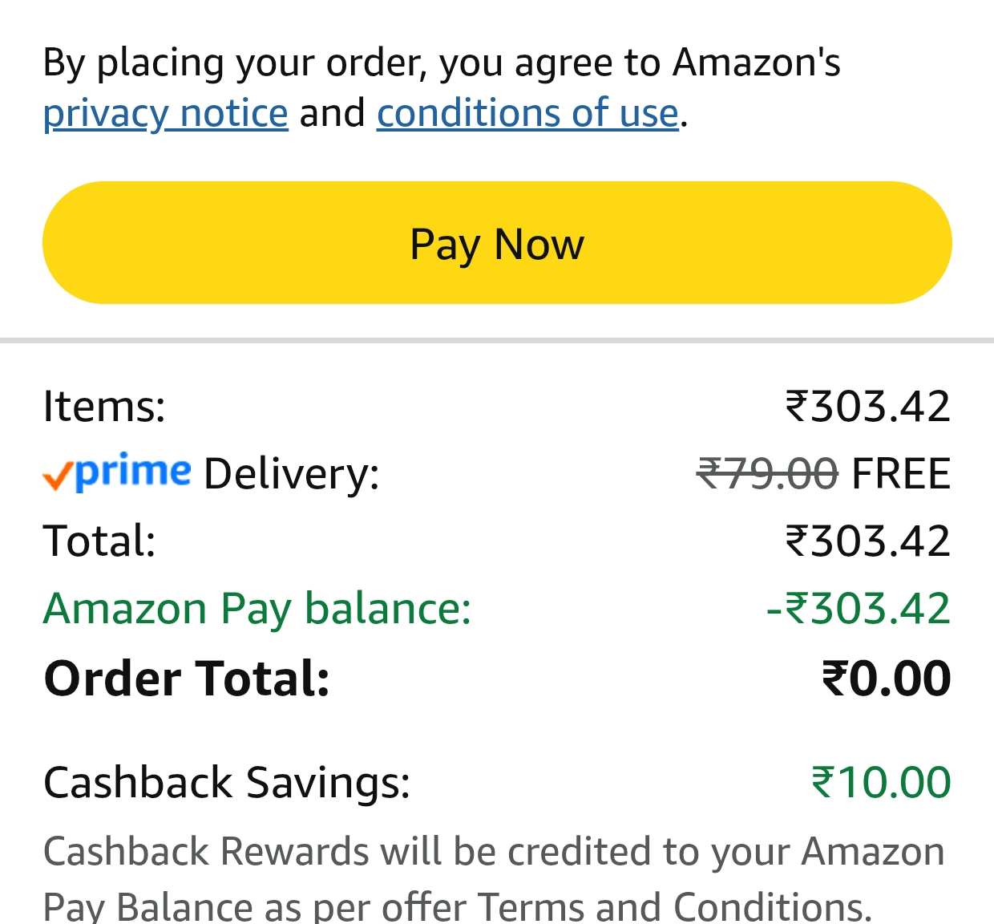Click the Items label
Viewport: 994px width, 924px height.
coord(104,406)
